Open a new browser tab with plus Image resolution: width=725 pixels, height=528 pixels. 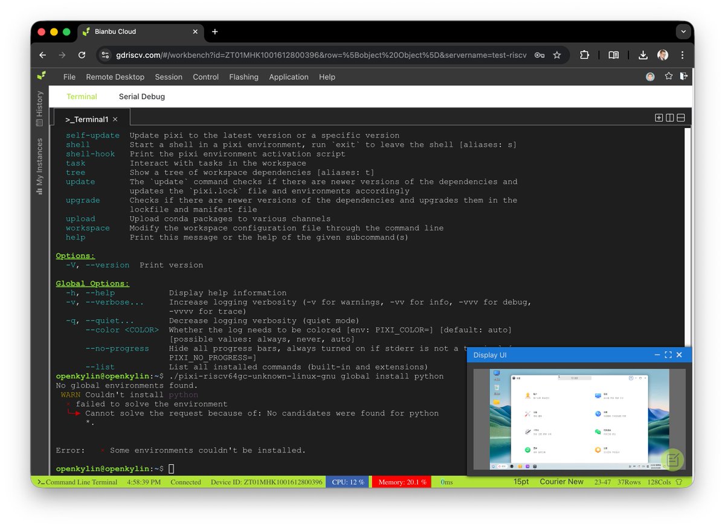tap(214, 32)
